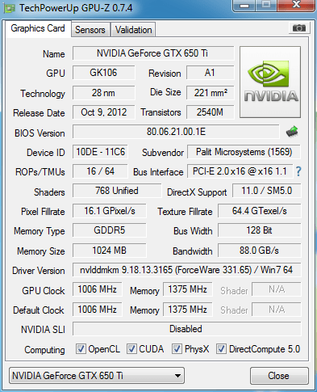Toggle the PhysX checkbox
The width and height of the screenshot is (317, 392).
tap(177, 348)
